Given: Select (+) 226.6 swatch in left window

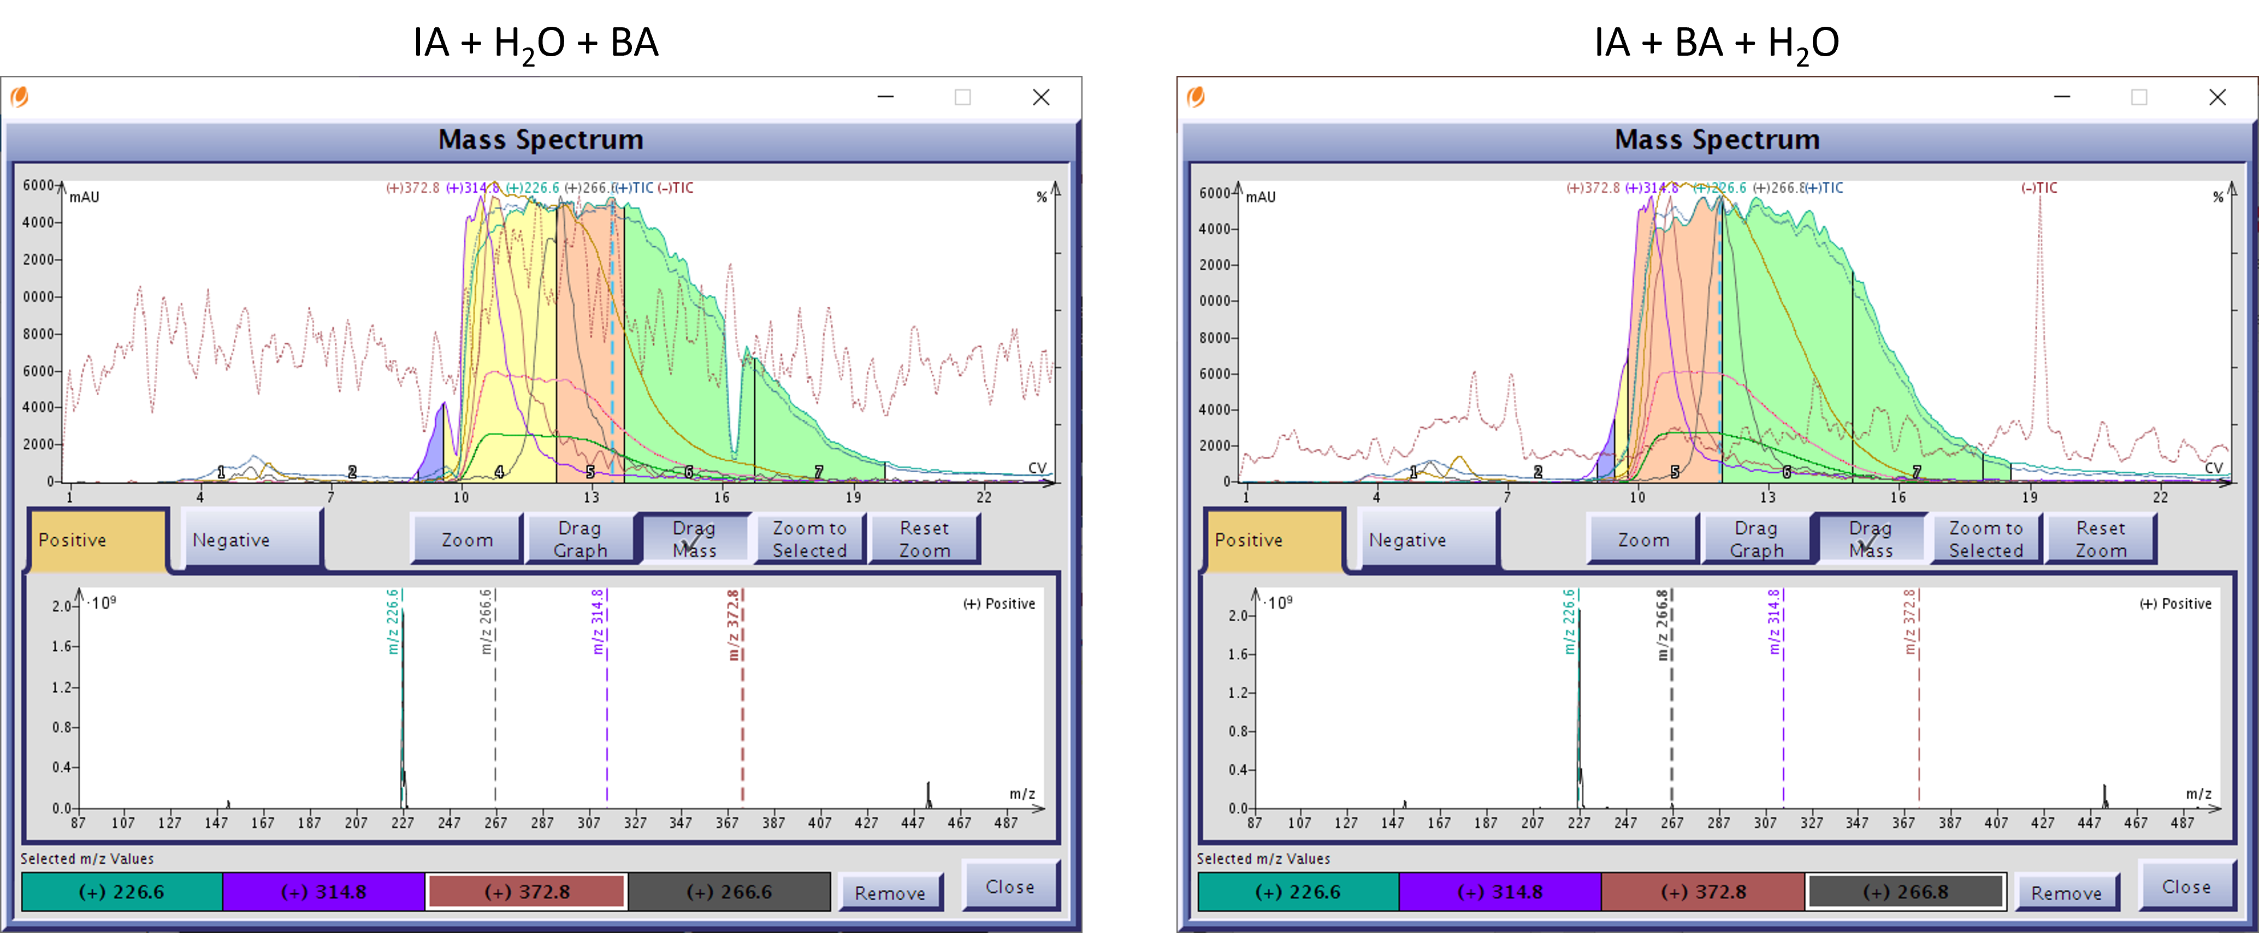Looking at the screenshot, I should pyautogui.click(x=122, y=892).
